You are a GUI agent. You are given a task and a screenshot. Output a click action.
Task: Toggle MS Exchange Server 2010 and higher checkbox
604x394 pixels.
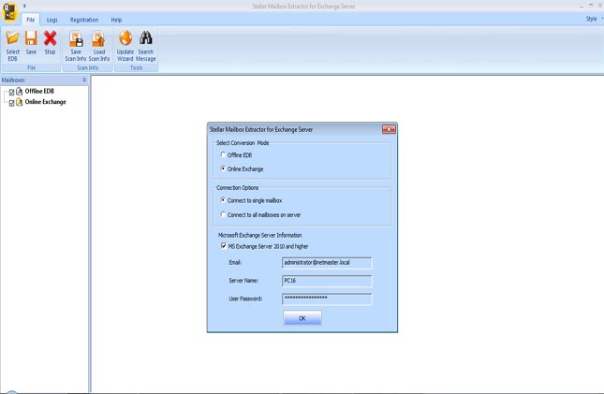point(224,246)
